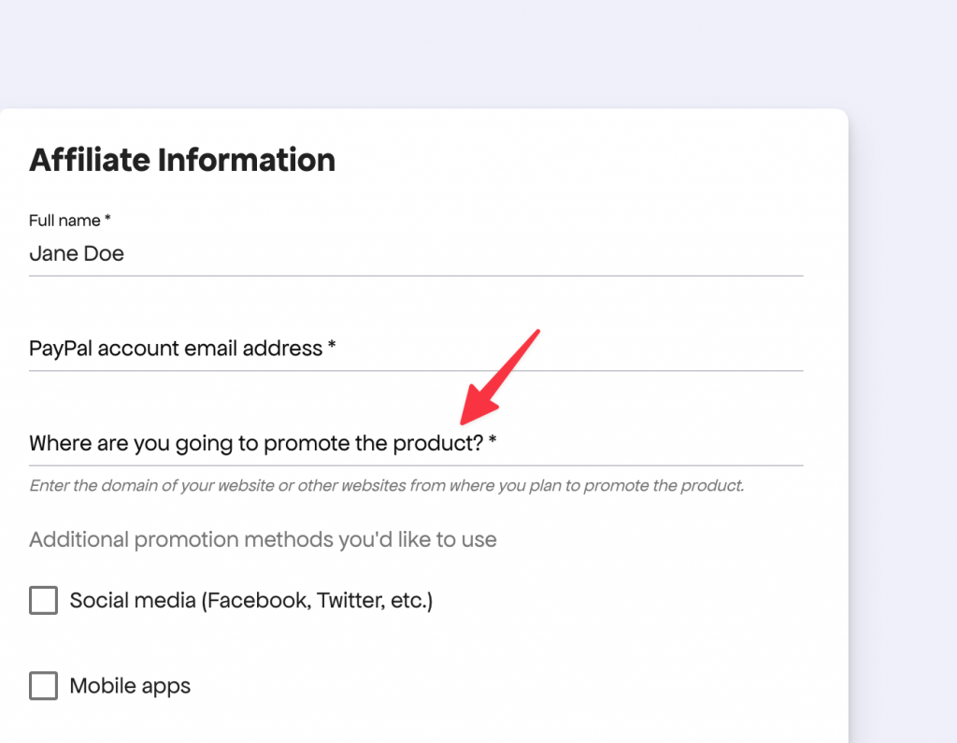This screenshot has width=957, height=743.
Task: Enable the Social media (Facebook, Twitter, etc.) option
Action: (x=43, y=600)
